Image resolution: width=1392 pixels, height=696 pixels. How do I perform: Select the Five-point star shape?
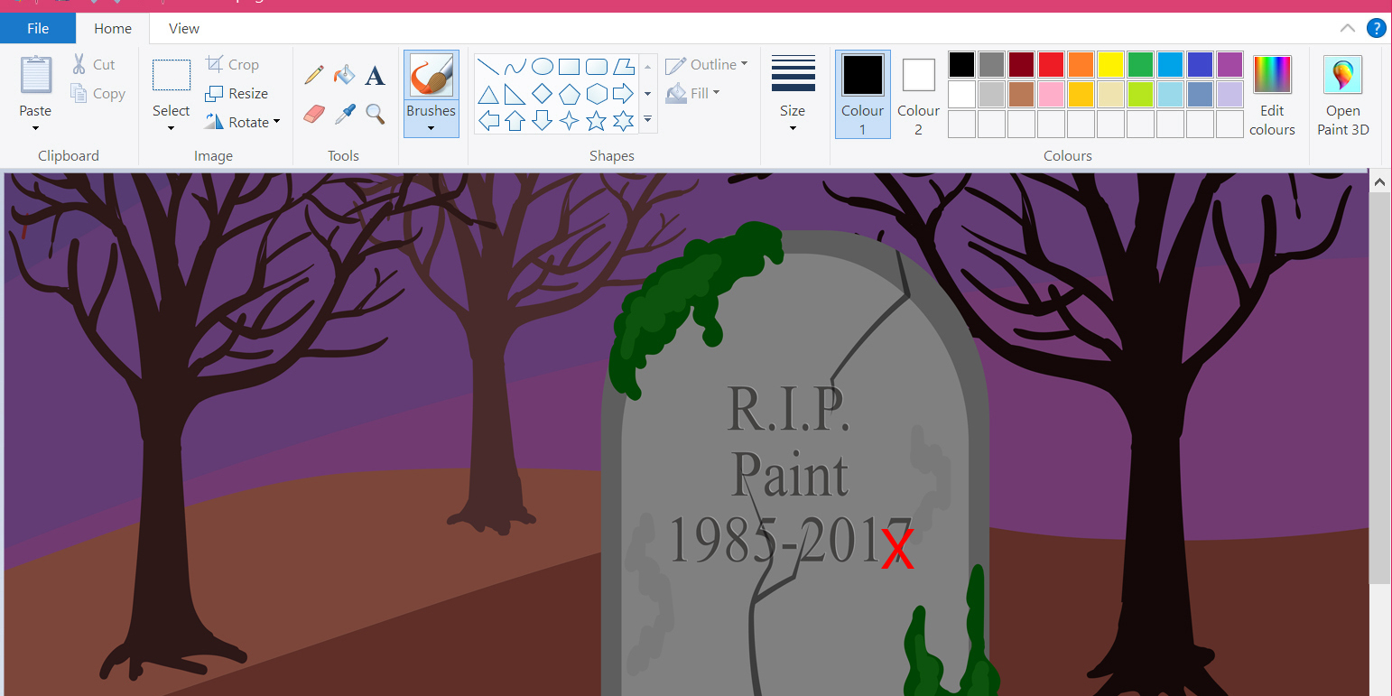coord(596,121)
